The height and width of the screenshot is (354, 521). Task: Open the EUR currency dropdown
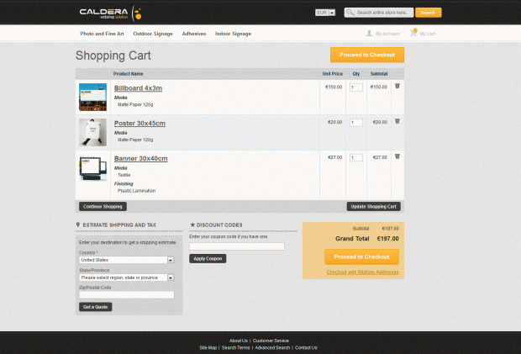[x=325, y=13]
